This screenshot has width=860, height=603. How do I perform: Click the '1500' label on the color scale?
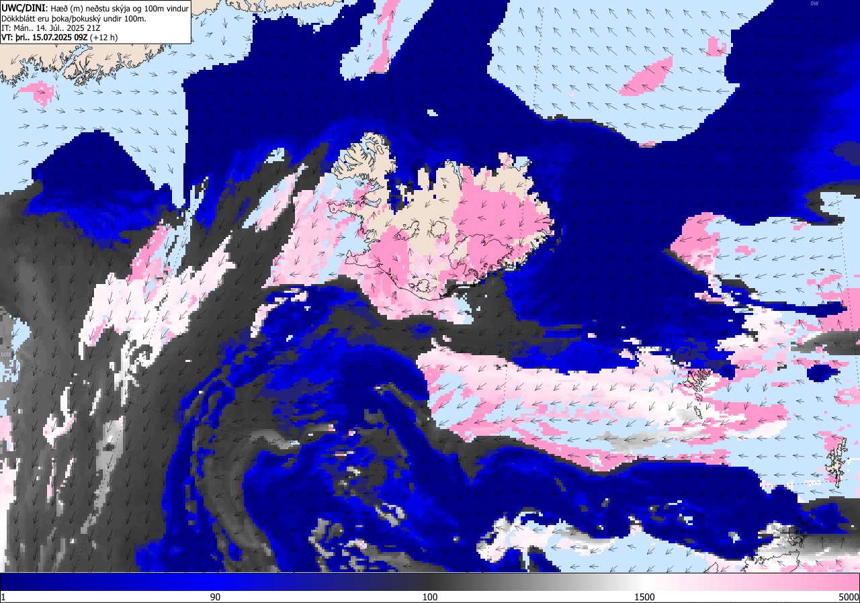(x=645, y=597)
